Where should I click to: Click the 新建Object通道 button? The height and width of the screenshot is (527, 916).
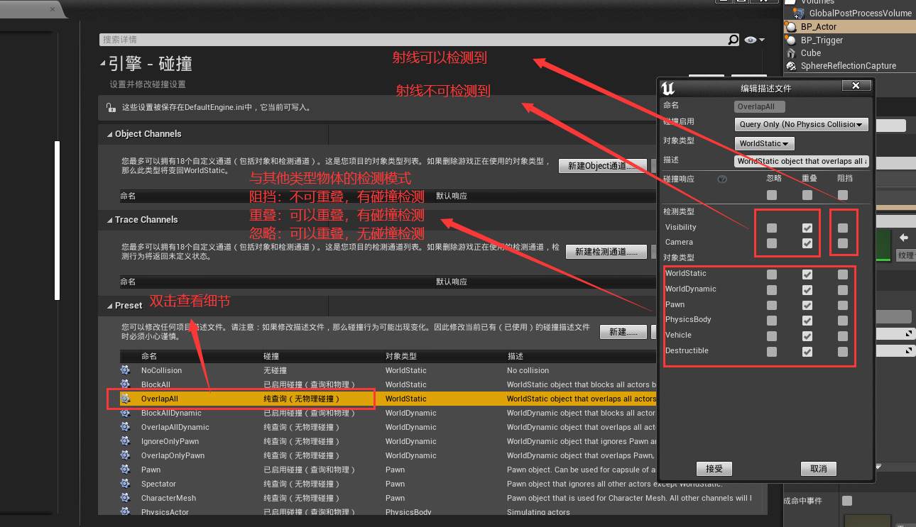click(x=602, y=166)
